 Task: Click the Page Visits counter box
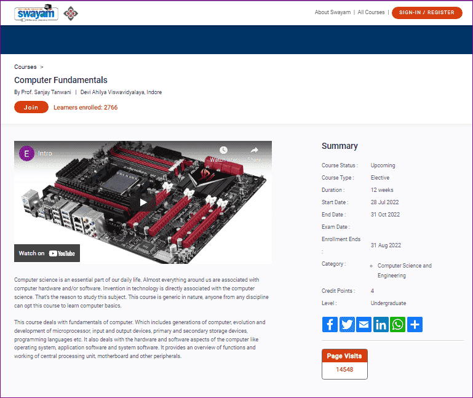[344, 364]
